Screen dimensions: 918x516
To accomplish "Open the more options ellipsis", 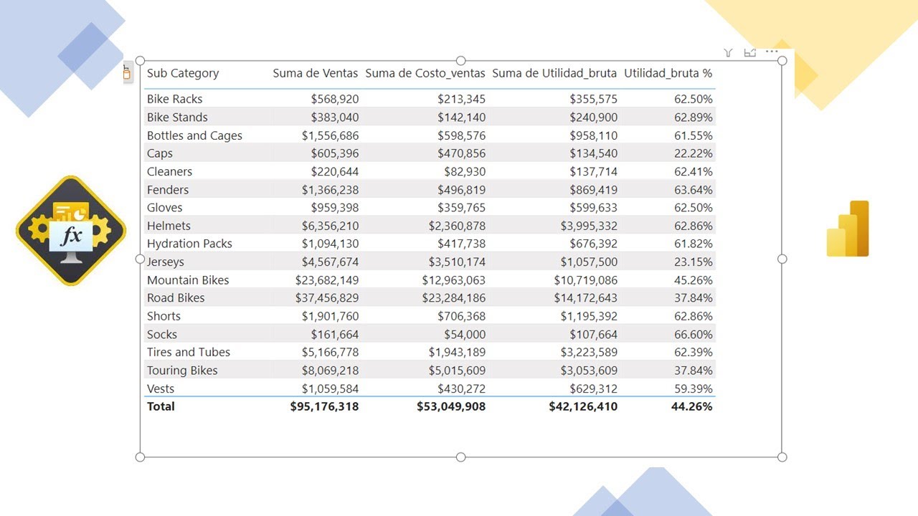I will tap(772, 52).
